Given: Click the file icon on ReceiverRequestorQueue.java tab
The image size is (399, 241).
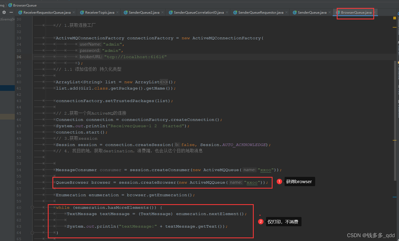Looking at the screenshot, I should pos(20,13).
